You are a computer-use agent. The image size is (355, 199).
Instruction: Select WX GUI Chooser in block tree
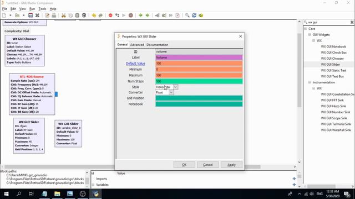[332, 59]
